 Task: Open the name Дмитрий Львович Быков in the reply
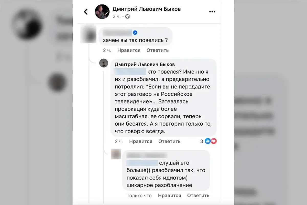point(145,64)
